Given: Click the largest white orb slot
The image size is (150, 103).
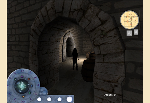Looking at the screenshot, I should point(70,99).
